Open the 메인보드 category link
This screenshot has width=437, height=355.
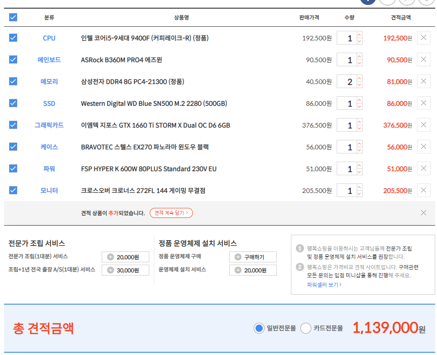(x=49, y=59)
